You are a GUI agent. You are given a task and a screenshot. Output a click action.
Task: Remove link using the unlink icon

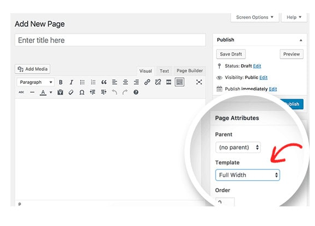(158, 82)
